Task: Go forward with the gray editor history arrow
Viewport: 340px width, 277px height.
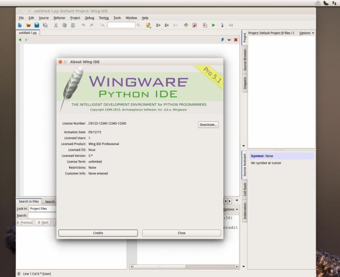Action: pos(26,40)
